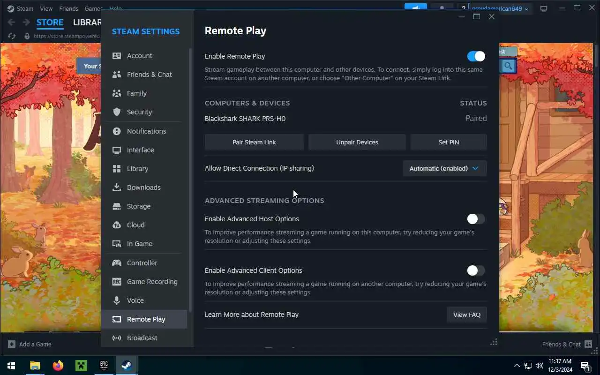Open Firefox from the taskbar

pyautogui.click(x=58, y=365)
